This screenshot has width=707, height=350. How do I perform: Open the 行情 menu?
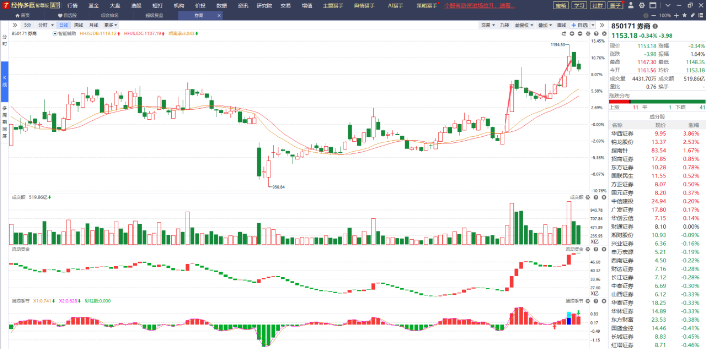pos(72,6)
